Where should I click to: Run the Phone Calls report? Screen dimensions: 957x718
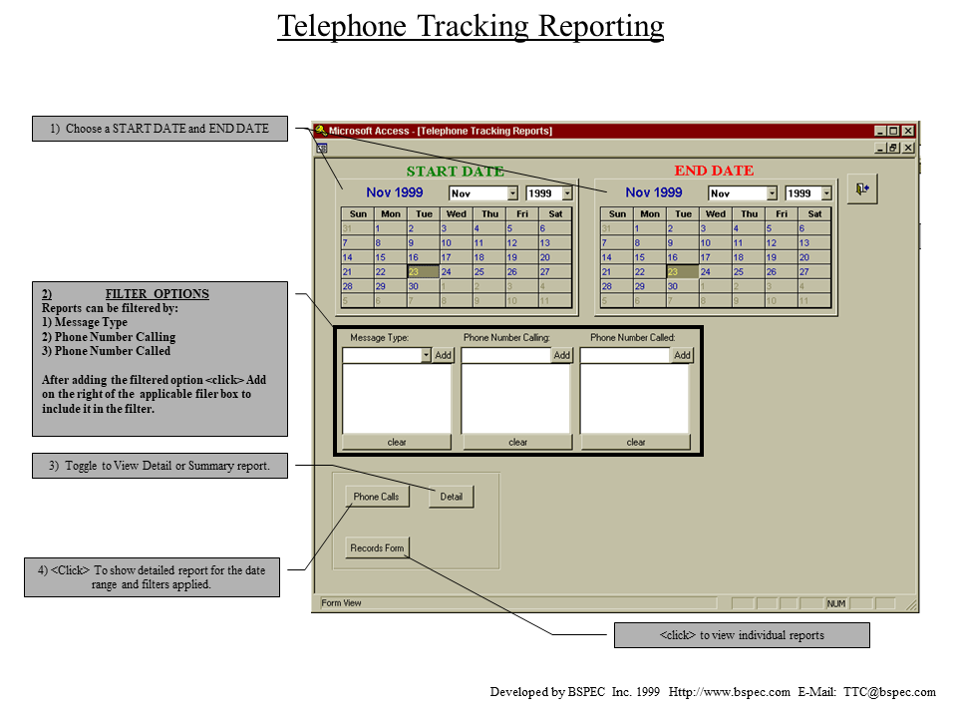click(x=376, y=497)
